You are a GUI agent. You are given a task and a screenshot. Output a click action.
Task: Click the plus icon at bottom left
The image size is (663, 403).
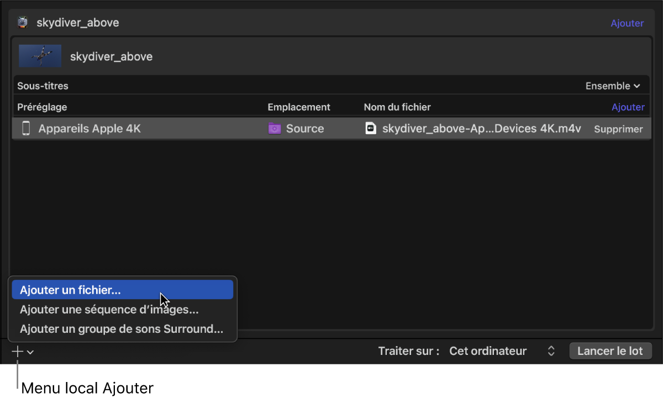point(18,352)
